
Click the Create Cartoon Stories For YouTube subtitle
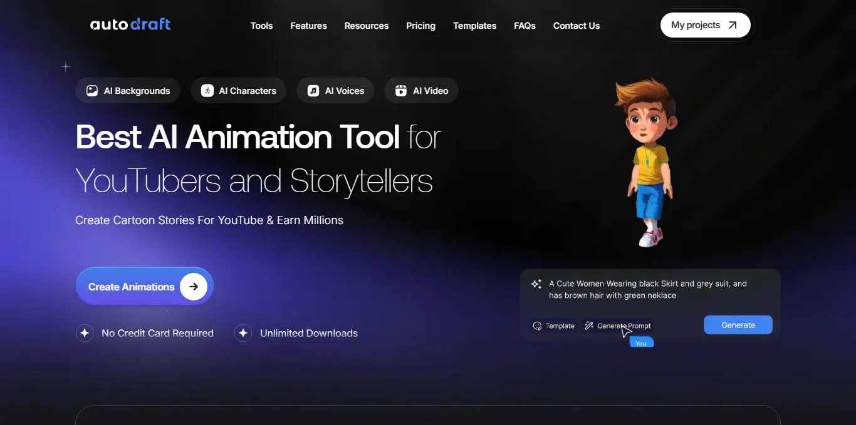(x=209, y=220)
